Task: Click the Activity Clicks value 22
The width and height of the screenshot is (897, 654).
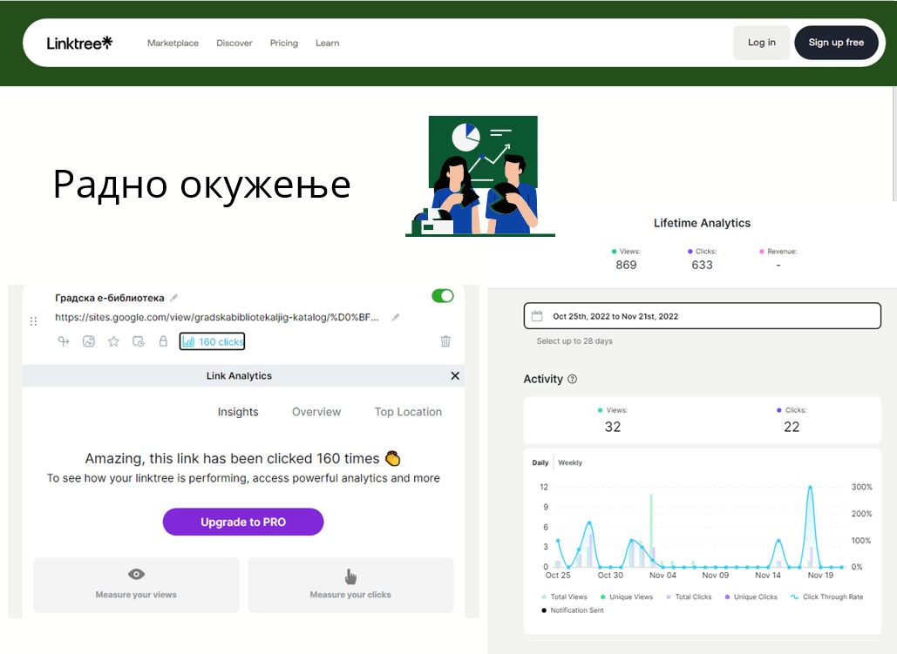Action: coord(792,427)
